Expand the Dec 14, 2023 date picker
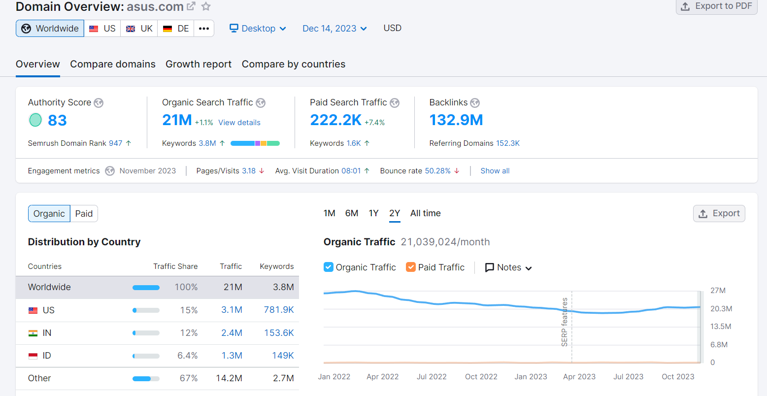 [334, 29]
